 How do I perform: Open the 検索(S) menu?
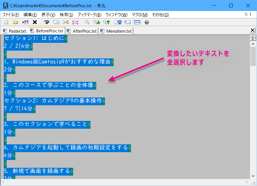click(66, 15)
